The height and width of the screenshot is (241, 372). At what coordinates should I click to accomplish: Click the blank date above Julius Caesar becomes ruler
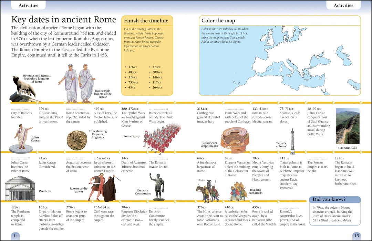click(x=21, y=159)
